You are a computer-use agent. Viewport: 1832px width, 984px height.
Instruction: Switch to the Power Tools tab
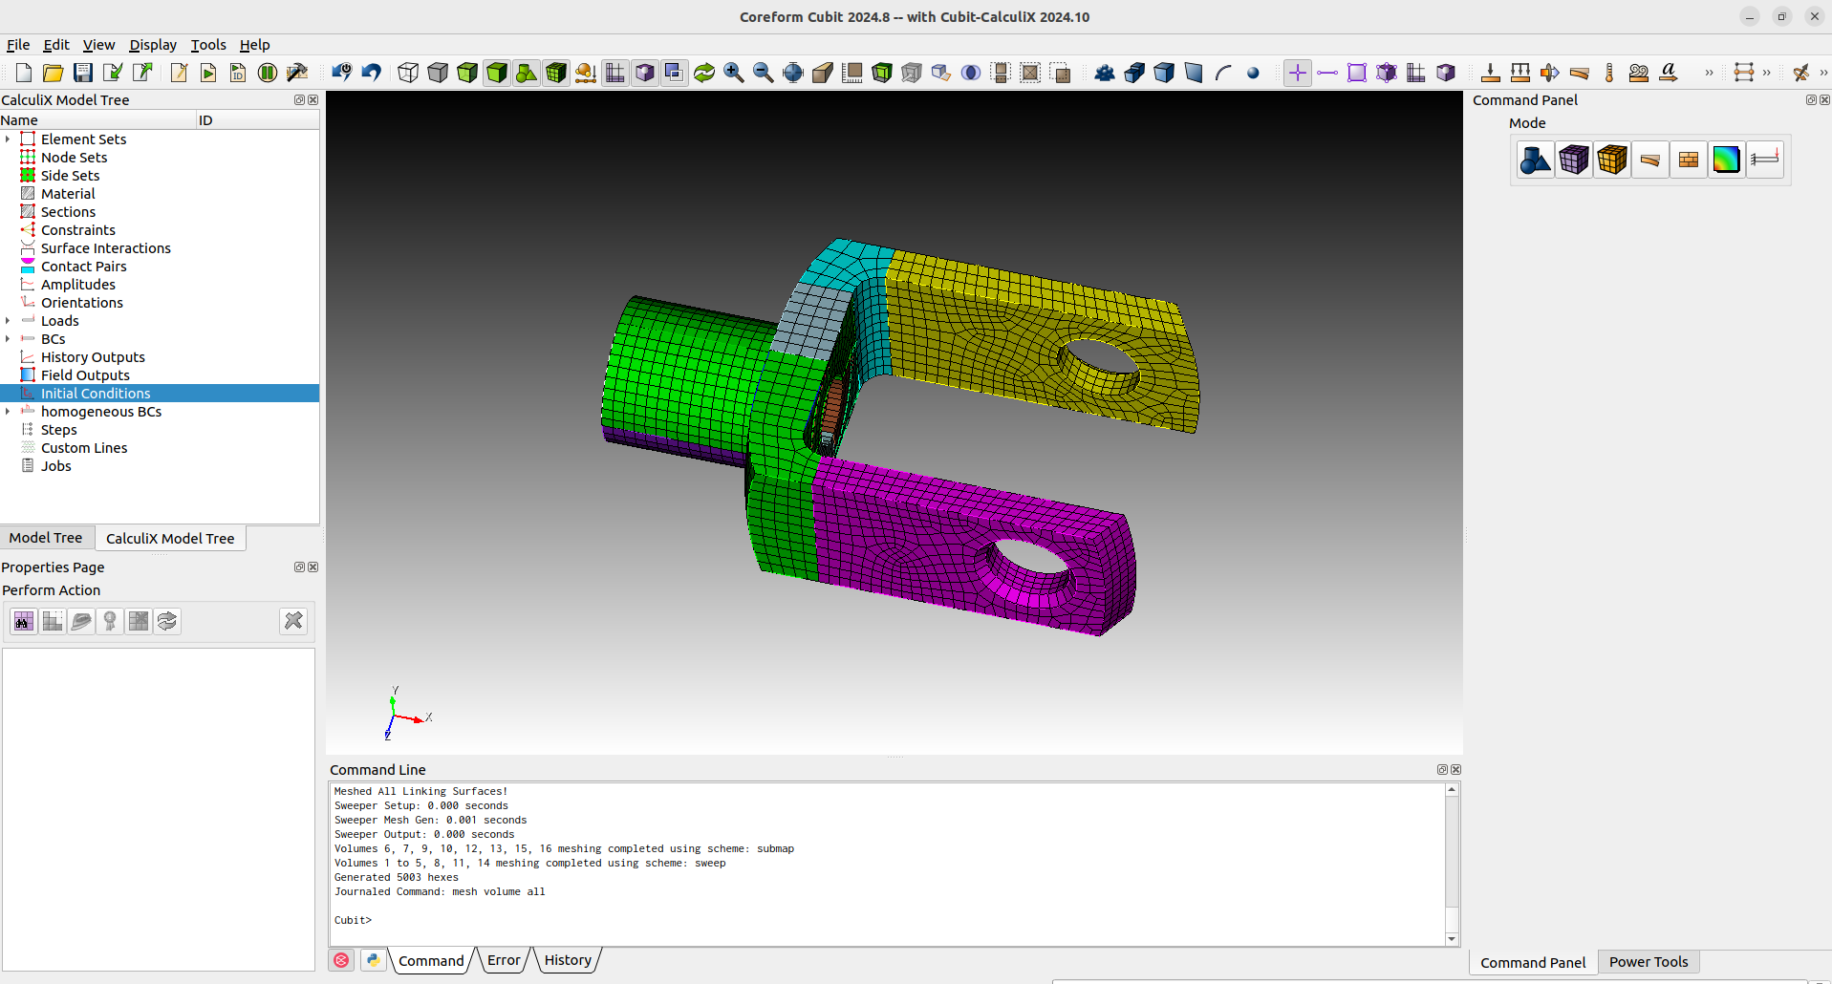[x=1648, y=962]
